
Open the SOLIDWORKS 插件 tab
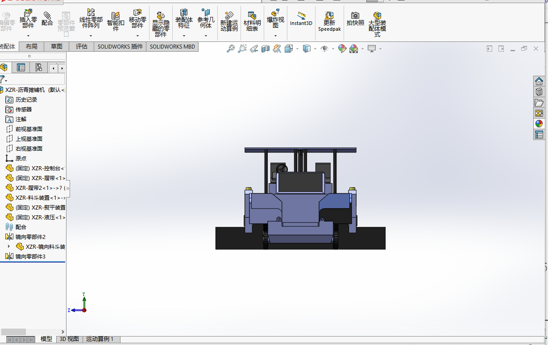(120, 46)
